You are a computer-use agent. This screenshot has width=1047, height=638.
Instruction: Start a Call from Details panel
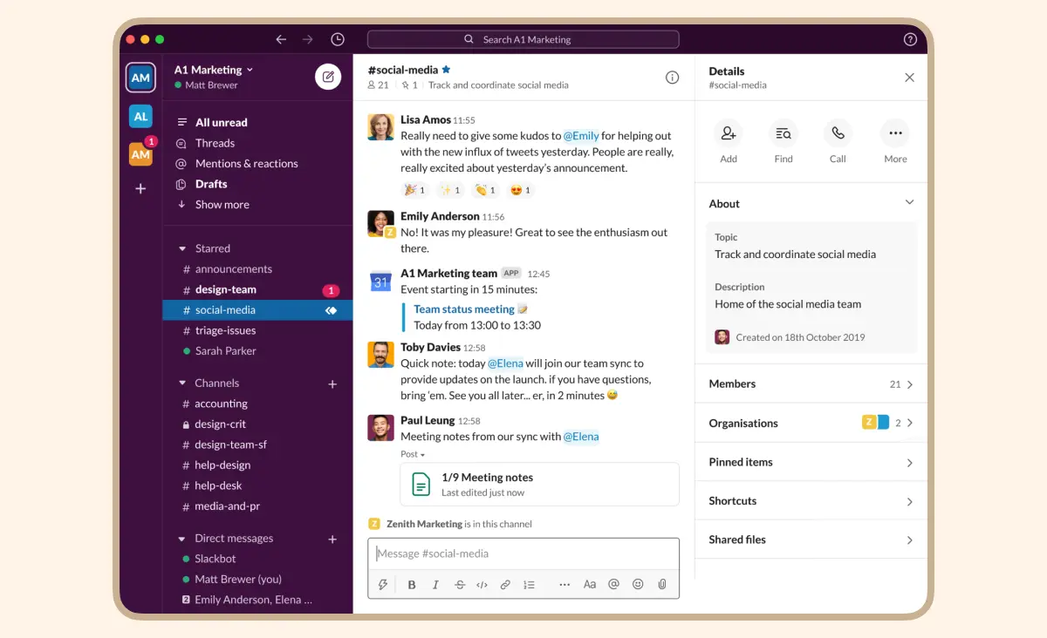coord(838,133)
